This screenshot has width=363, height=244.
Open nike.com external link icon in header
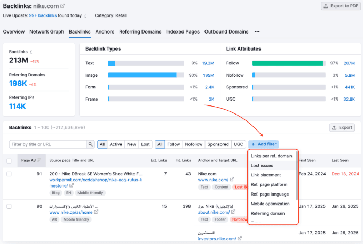coord(62,6)
